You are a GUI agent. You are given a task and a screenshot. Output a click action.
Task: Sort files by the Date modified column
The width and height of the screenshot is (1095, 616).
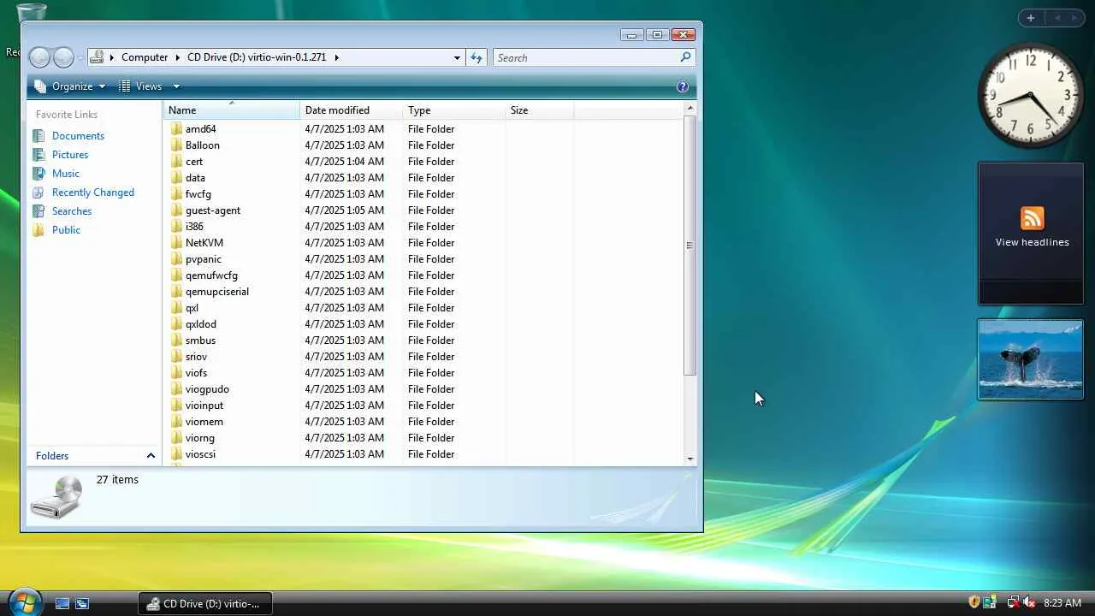coord(351,110)
